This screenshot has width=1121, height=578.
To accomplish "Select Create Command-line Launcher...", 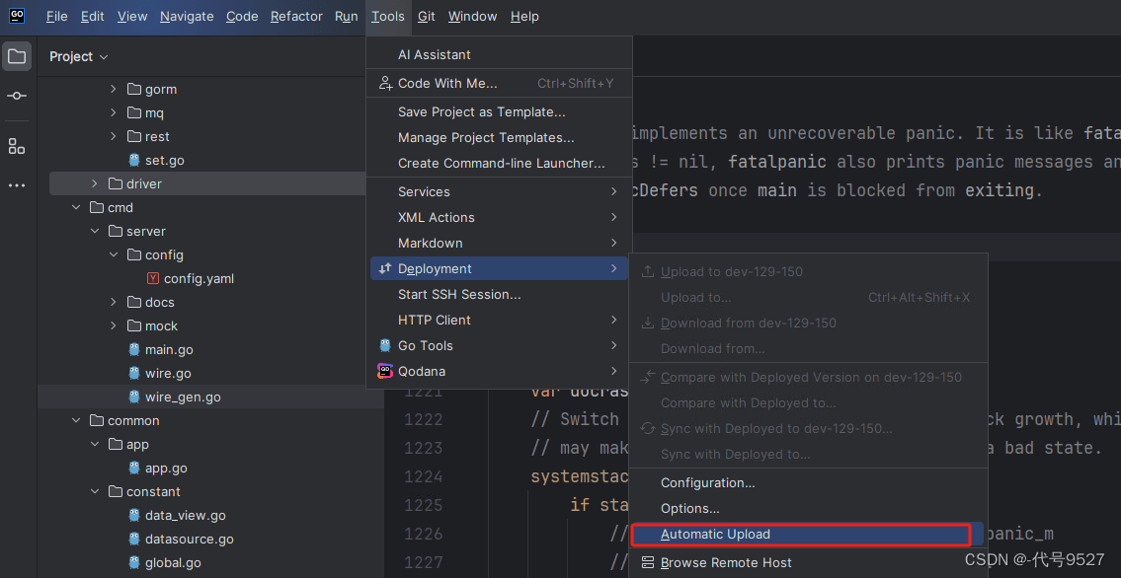I will [499, 164].
